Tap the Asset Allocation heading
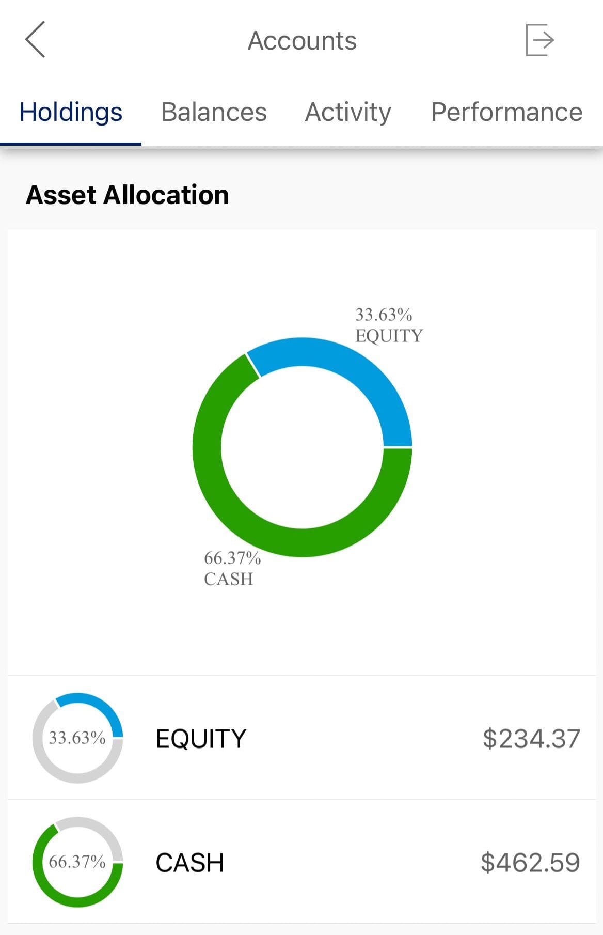This screenshot has height=935, width=603. tap(128, 195)
